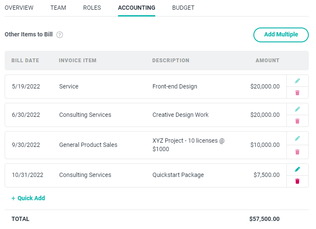Open the Budget tab
Image resolution: width=316 pixels, height=229 pixels.
tap(183, 8)
